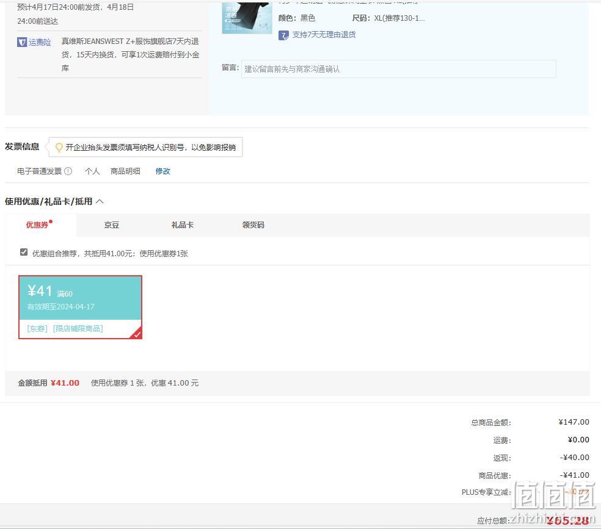Click the 总商品金额 ¥147.00 value

(x=574, y=422)
